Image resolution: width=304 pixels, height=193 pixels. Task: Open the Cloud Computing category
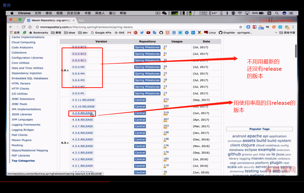(x=23, y=42)
